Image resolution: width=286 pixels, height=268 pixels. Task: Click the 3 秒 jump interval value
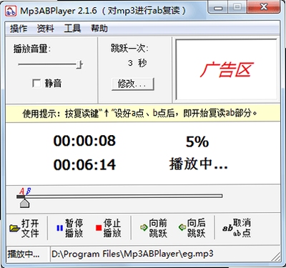[137, 63]
